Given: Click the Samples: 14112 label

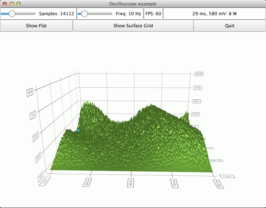Looking at the screenshot, I should (56, 14).
